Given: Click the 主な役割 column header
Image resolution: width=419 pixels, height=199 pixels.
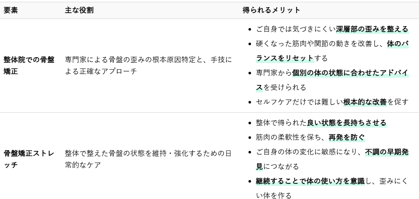Looking at the screenshot, I should (x=79, y=11).
